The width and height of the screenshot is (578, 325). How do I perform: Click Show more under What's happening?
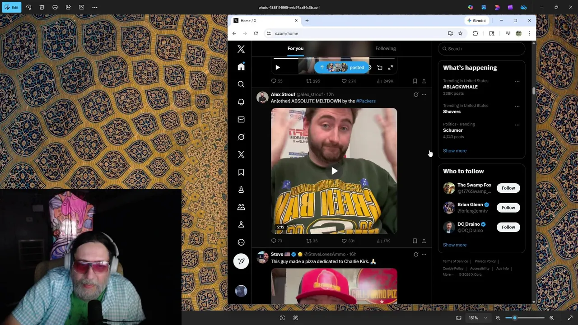455,151
